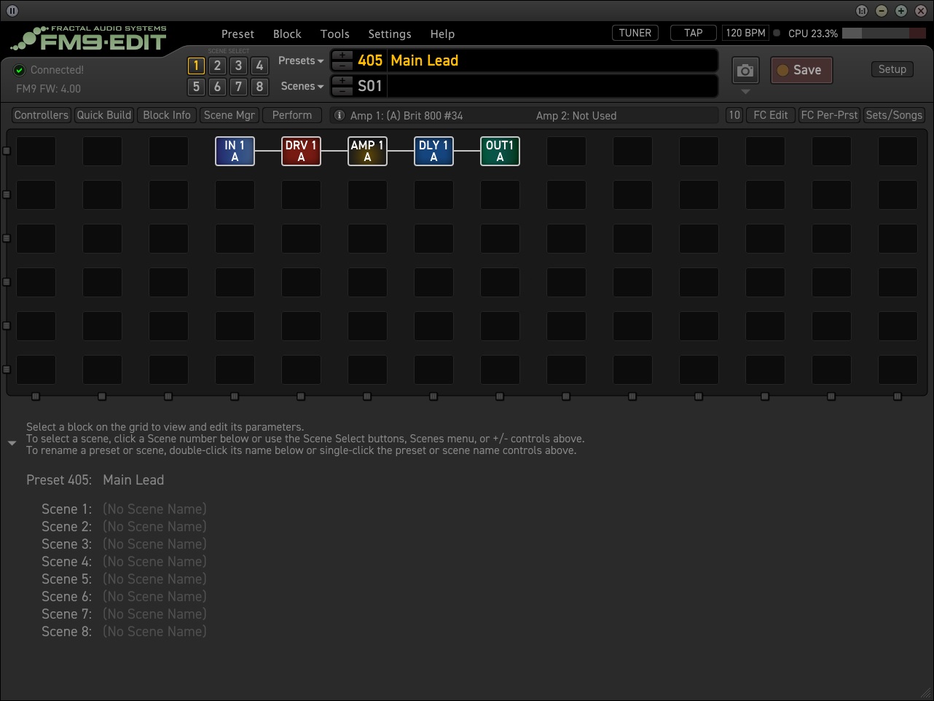Open the TUNER button
The height and width of the screenshot is (701, 934).
tap(635, 33)
